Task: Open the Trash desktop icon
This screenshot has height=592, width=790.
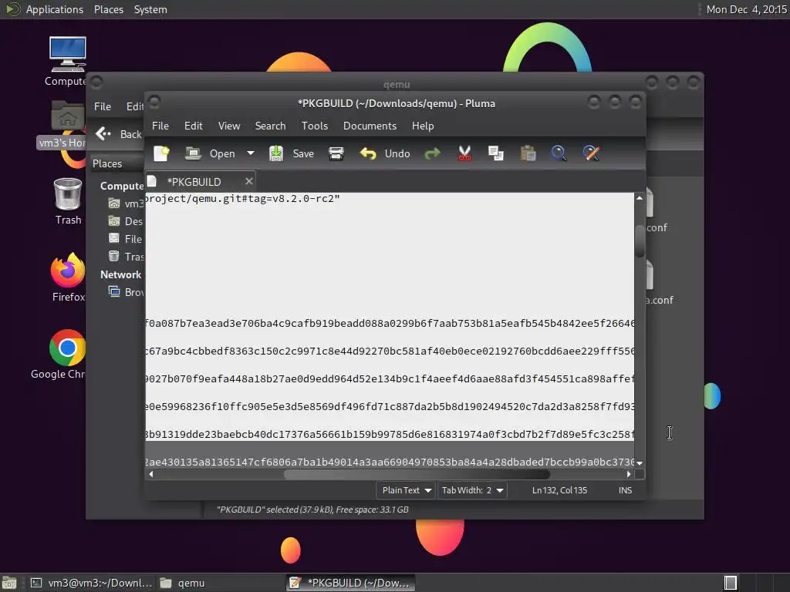Action: (x=68, y=201)
